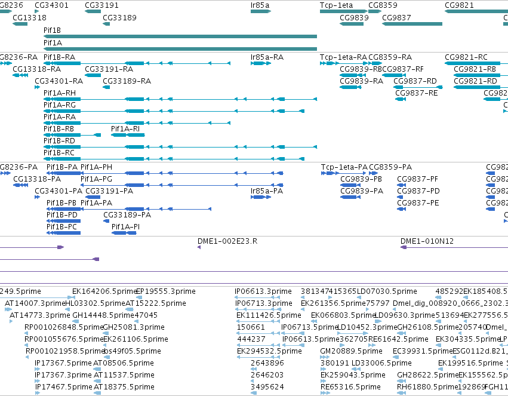Select the Pif1B-RD transcript label
Viewport: 508px width, 396px height.
(x=59, y=140)
